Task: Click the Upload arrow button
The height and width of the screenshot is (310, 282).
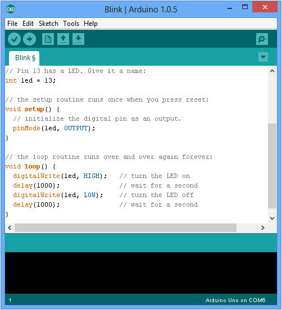Action: tap(29, 39)
